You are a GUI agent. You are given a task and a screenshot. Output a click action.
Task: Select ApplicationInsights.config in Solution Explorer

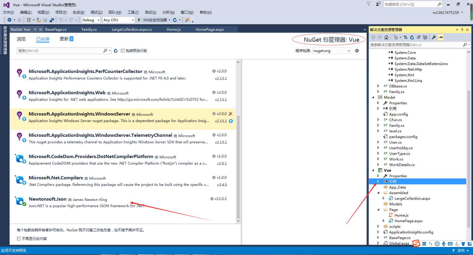(411, 232)
